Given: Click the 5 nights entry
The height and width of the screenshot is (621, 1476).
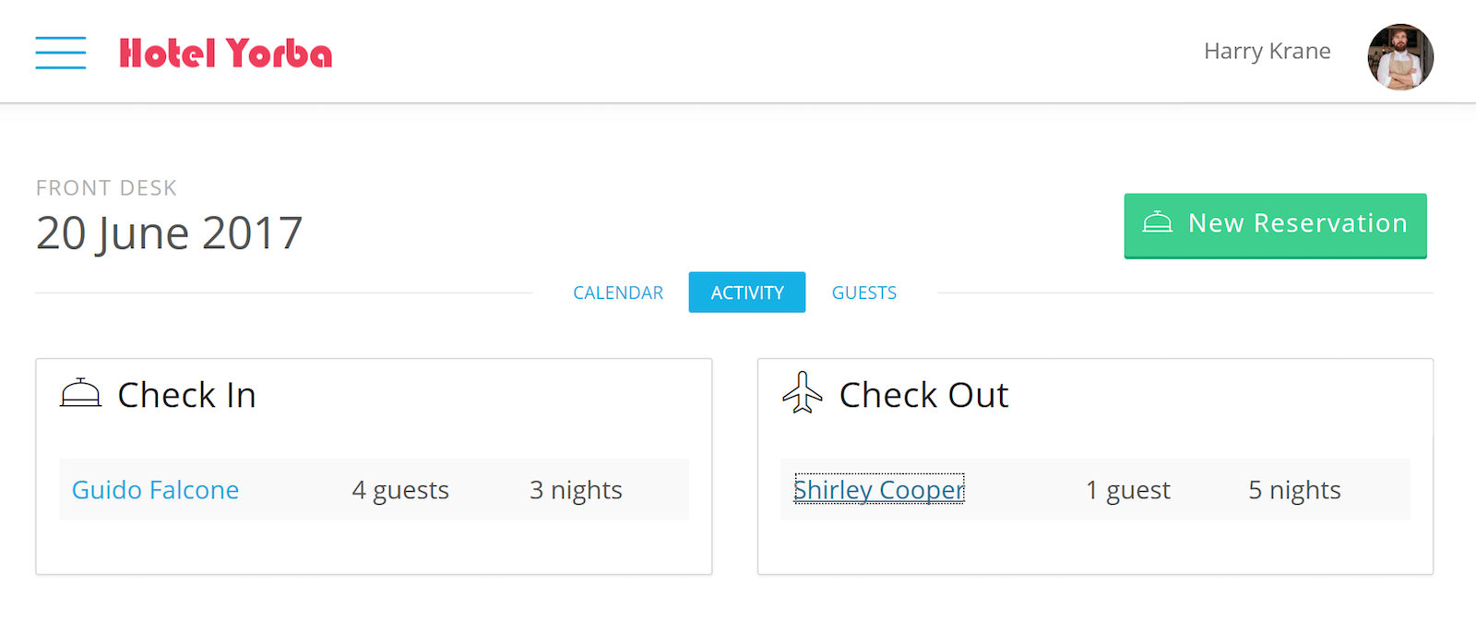Looking at the screenshot, I should (x=1294, y=490).
